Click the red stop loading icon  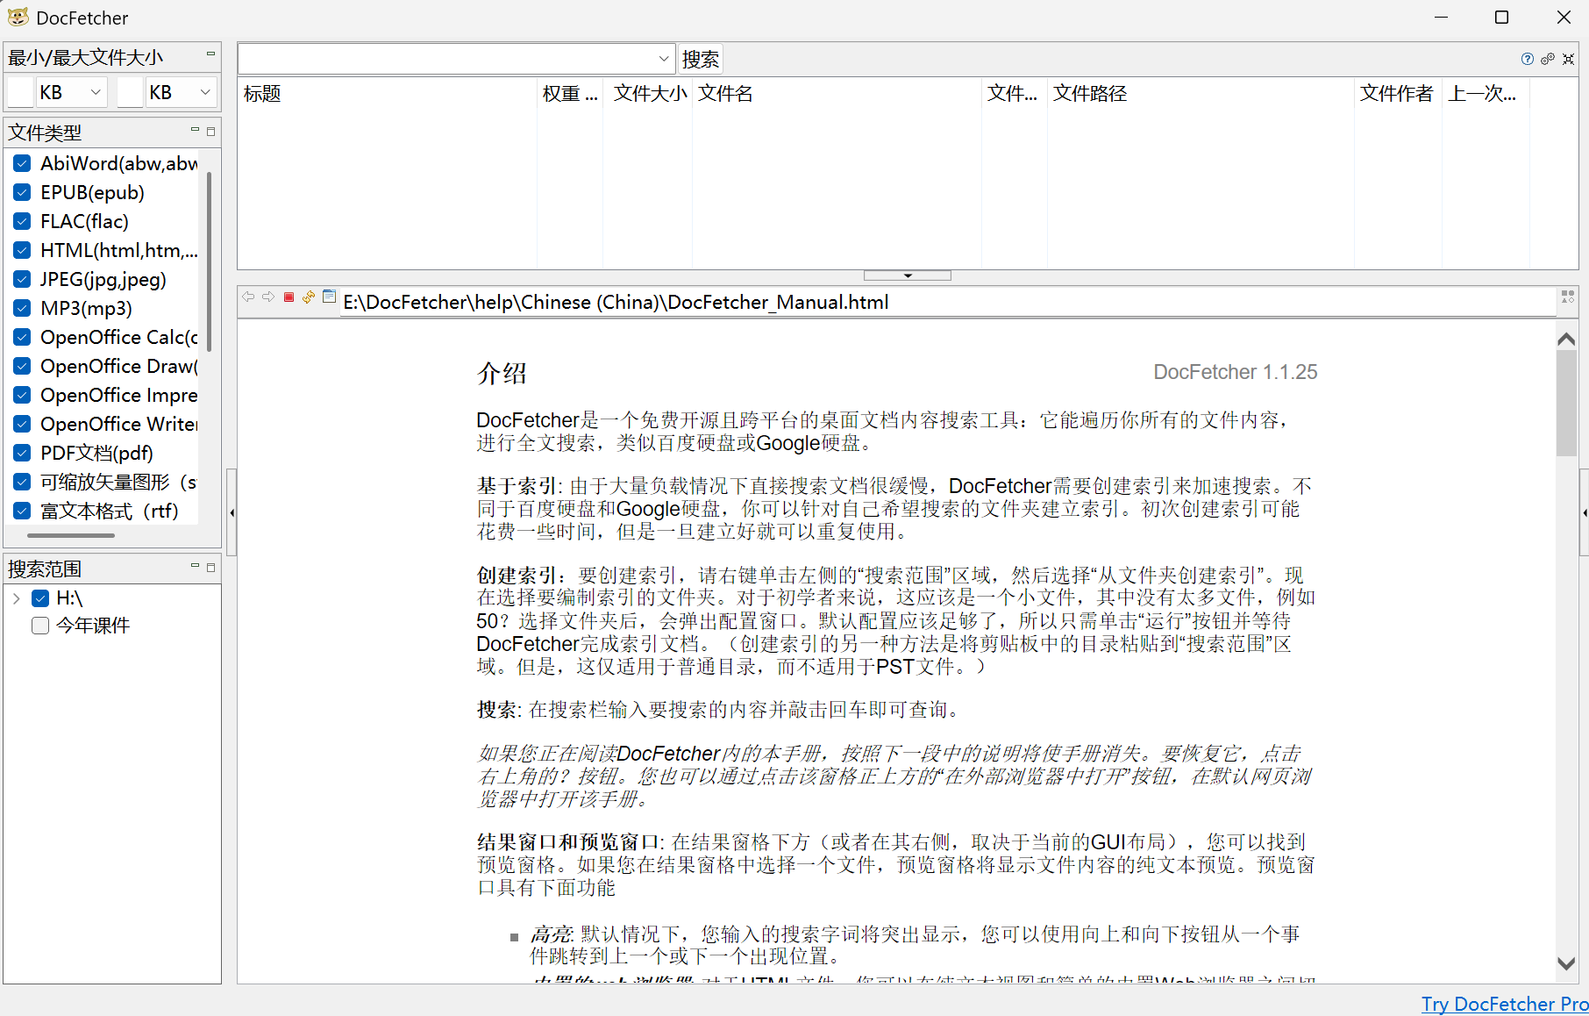(x=289, y=297)
